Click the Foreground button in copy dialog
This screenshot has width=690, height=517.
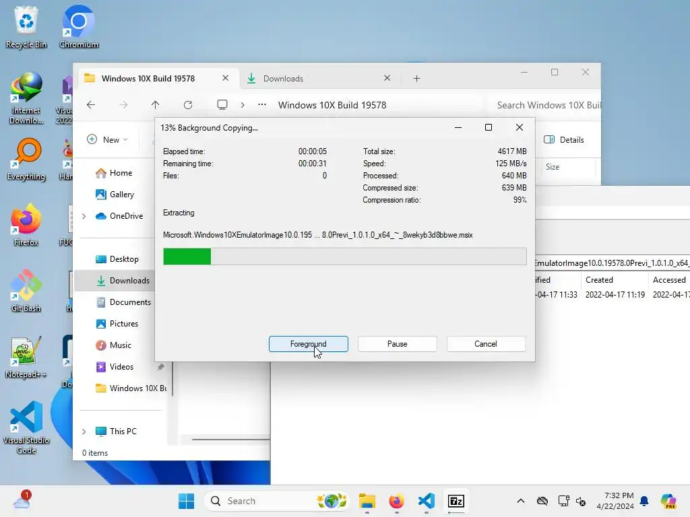click(308, 344)
